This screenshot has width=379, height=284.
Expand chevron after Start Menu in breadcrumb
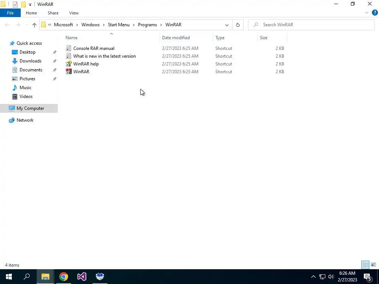pyautogui.click(x=134, y=25)
